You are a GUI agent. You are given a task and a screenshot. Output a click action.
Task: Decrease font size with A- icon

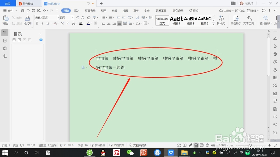pyautogui.click(x=83, y=18)
